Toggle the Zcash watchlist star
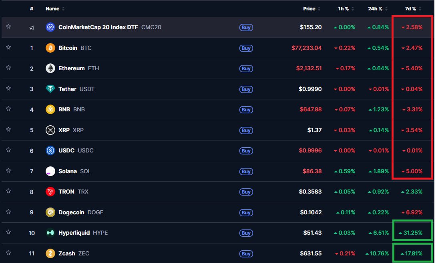Viewport: 436px width, 263px height. pyautogui.click(x=8, y=253)
